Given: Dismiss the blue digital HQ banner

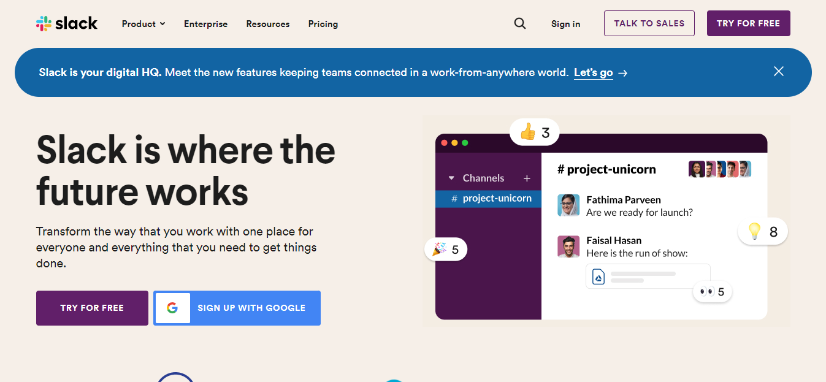Looking at the screenshot, I should 779,71.
